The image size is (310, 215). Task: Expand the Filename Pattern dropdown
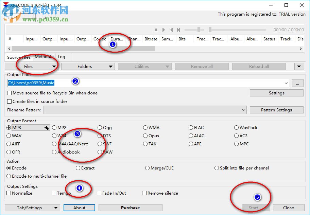pyautogui.click(x=244, y=110)
